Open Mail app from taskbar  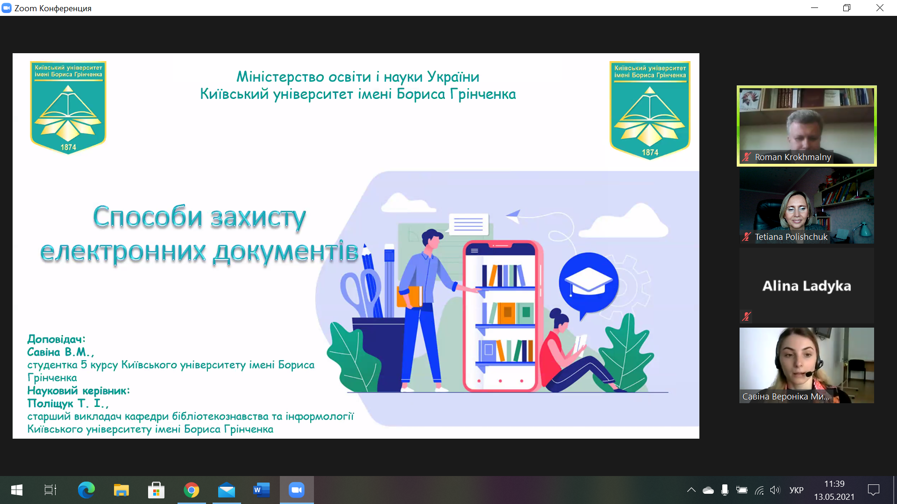(x=227, y=490)
